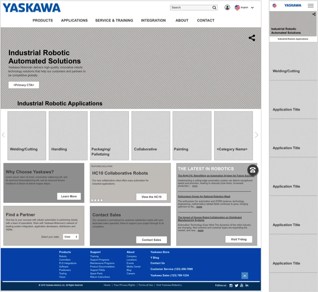Open the mobile Welding/Cutting tile
This screenshot has width=318, height=292.
click(293, 61)
